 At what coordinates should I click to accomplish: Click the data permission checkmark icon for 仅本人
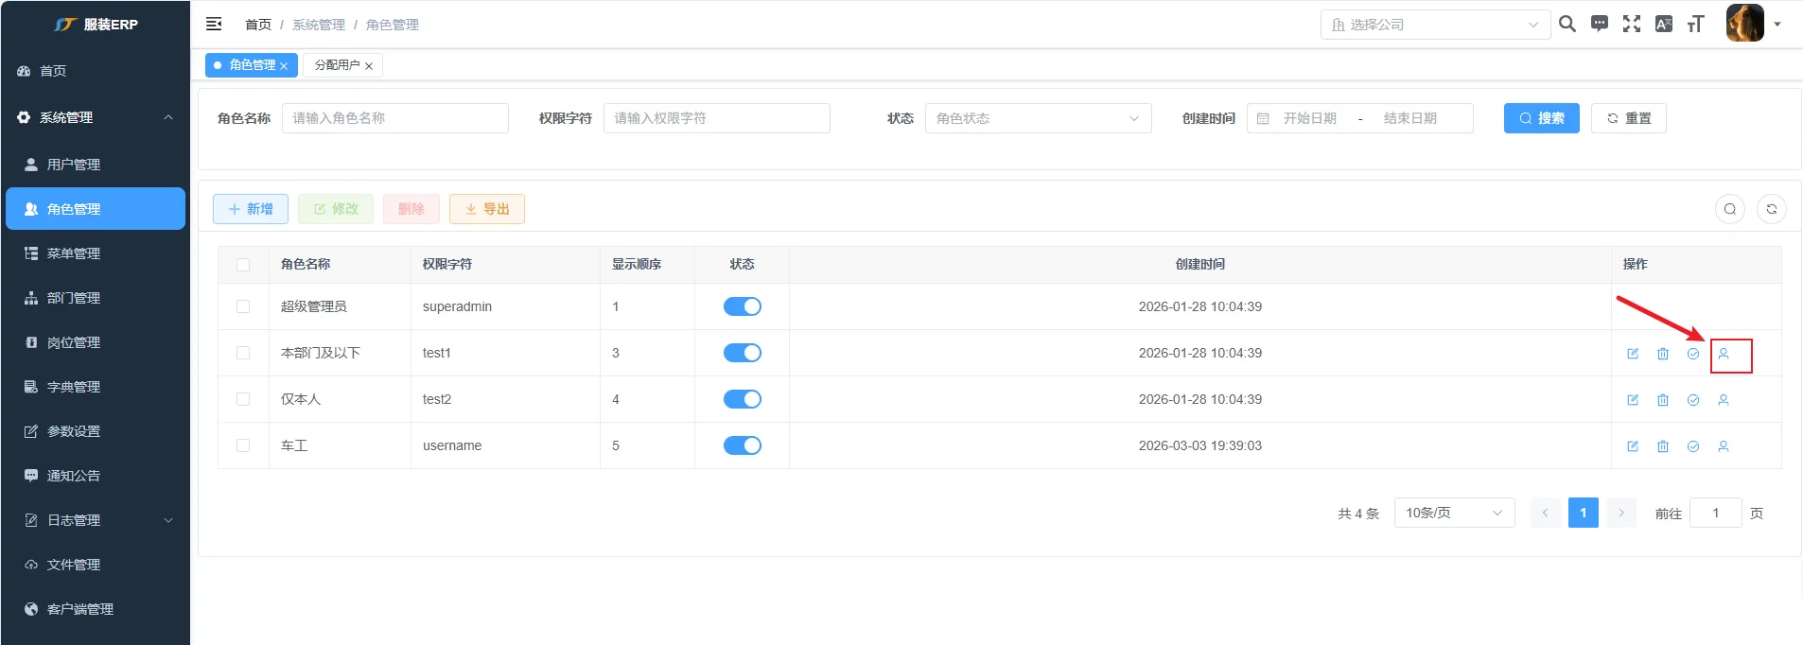(x=1692, y=400)
